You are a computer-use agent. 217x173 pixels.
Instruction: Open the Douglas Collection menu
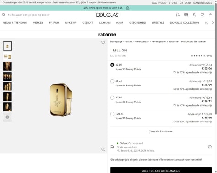point(185,23)
